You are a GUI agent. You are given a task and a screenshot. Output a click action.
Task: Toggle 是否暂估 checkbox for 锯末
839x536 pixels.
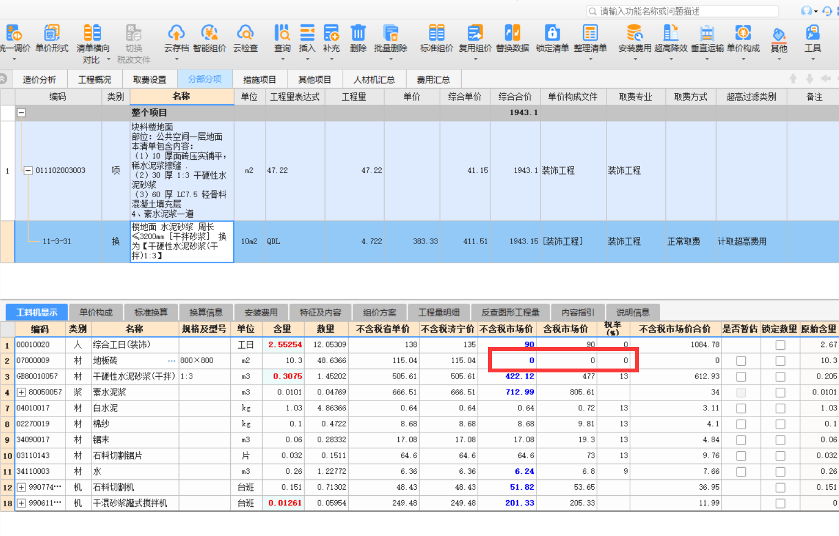click(x=741, y=440)
